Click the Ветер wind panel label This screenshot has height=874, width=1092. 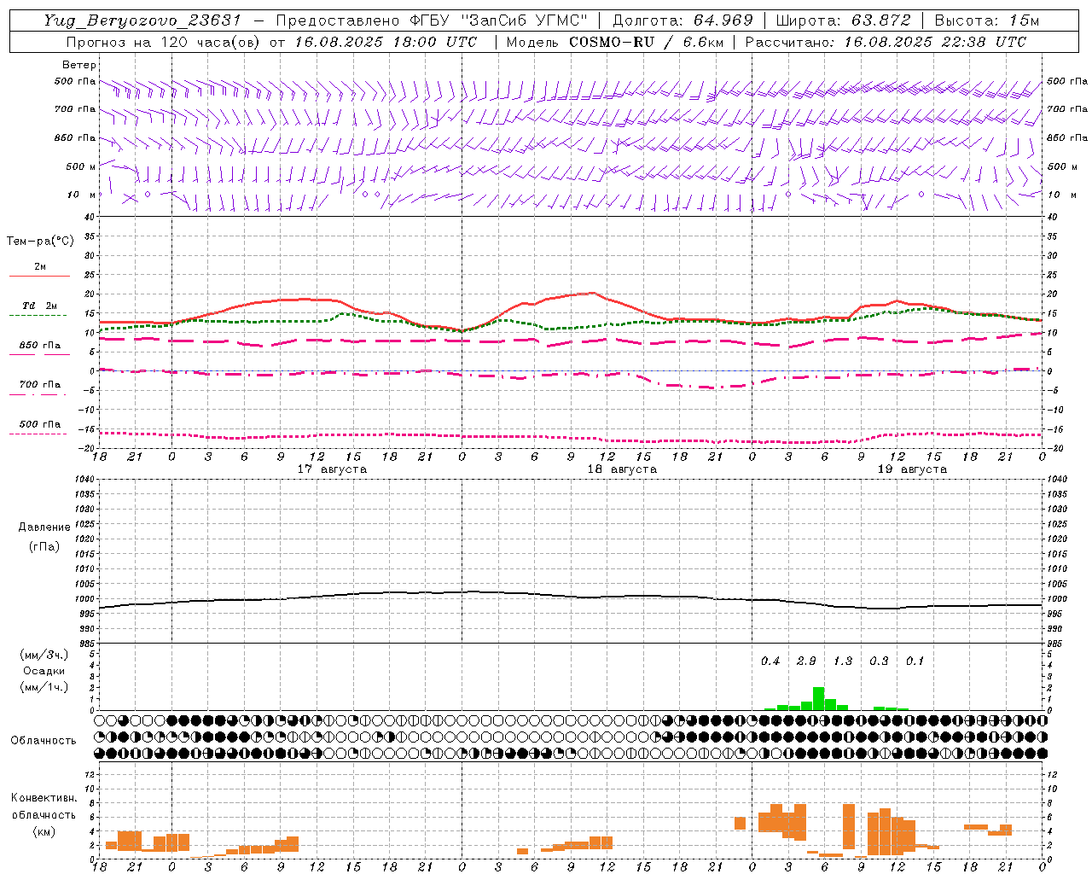click(79, 65)
